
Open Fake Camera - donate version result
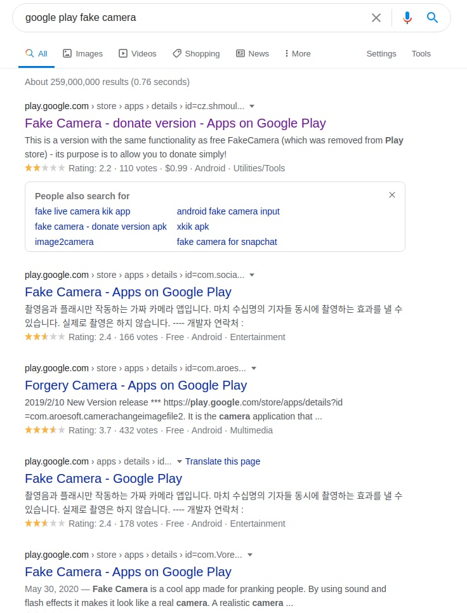tap(175, 123)
